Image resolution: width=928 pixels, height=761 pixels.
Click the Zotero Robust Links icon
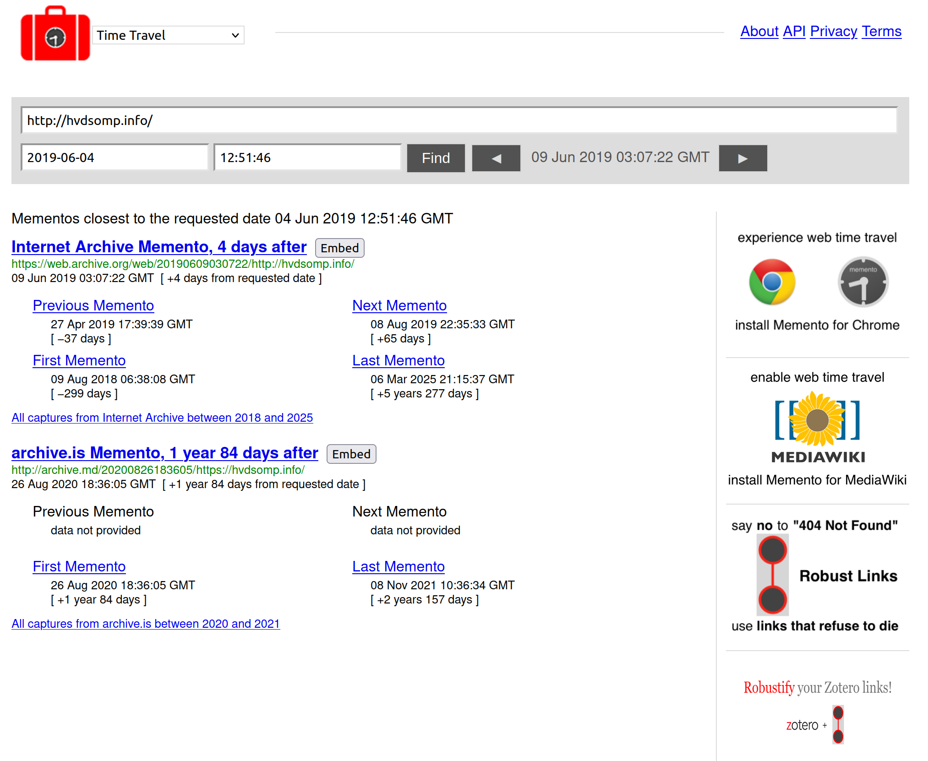click(838, 724)
